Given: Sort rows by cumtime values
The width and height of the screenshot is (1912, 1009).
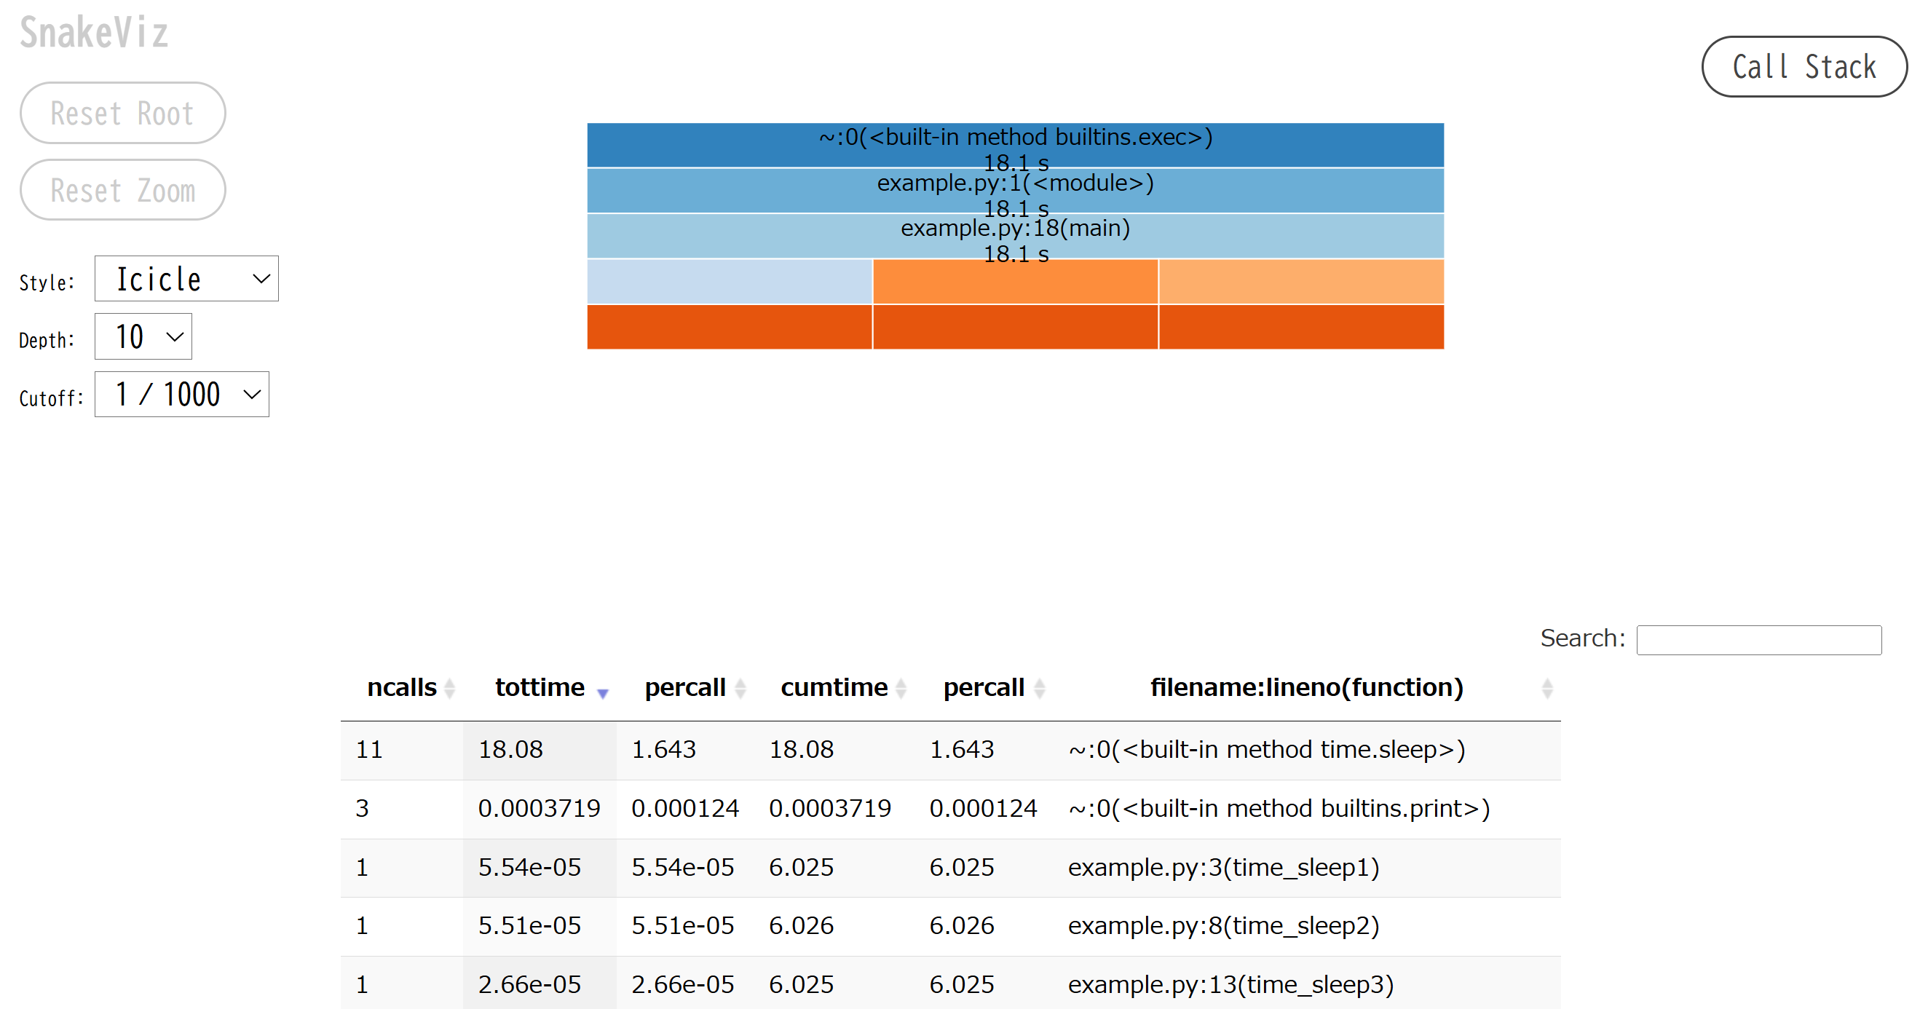Looking at the screenshot, I should (834, 688).
